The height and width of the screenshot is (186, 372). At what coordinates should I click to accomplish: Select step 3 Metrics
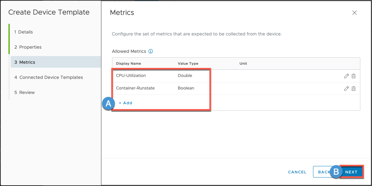pos(25,62)
